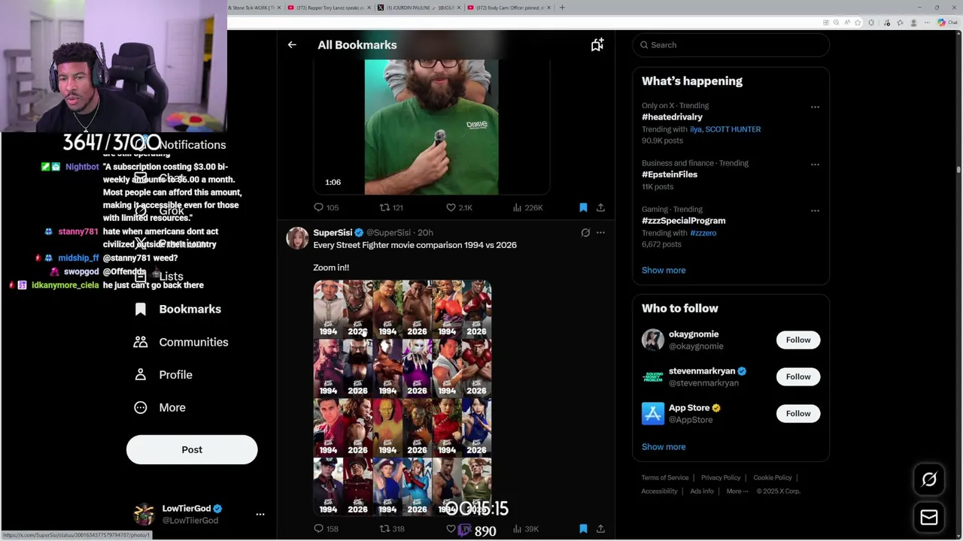This screenshot has width=963, height=541.
Task: Open more options for #EpsteinFiles trend
Action: pyautogui.click(x=815, y=164)
